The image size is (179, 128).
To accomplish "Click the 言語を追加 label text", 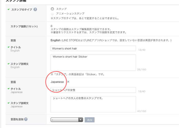I will pyautogui.click(x=17, y=119).
